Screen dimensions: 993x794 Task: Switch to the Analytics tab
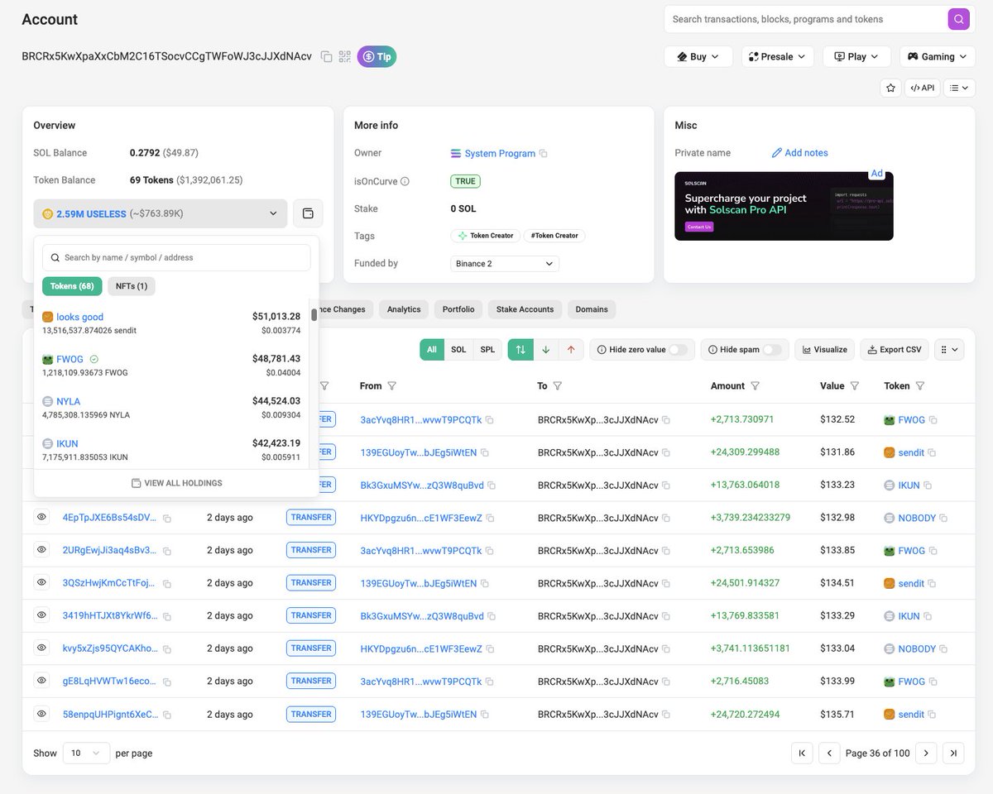click(x=404, y=309)
